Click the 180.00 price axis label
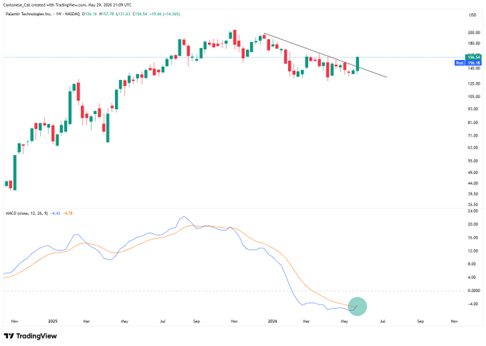The height and width of the screenshot is (346, 486). (x=474, y=44)
